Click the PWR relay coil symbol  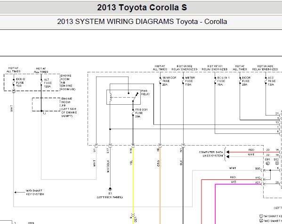click(111, 97)
